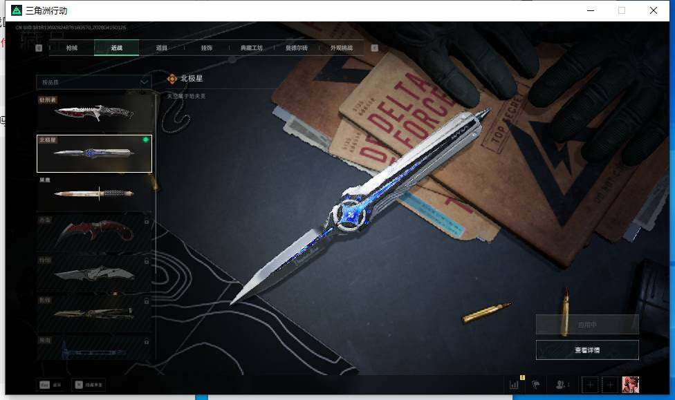Click the previous-tab key icon left of 枪械
Screen dimensions: 675x400
tap(39, 48)
